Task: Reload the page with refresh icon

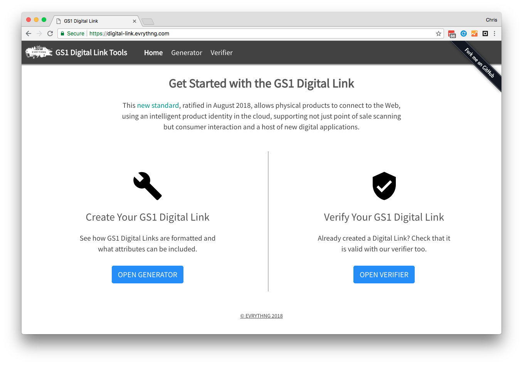Action: click(50, 33)
